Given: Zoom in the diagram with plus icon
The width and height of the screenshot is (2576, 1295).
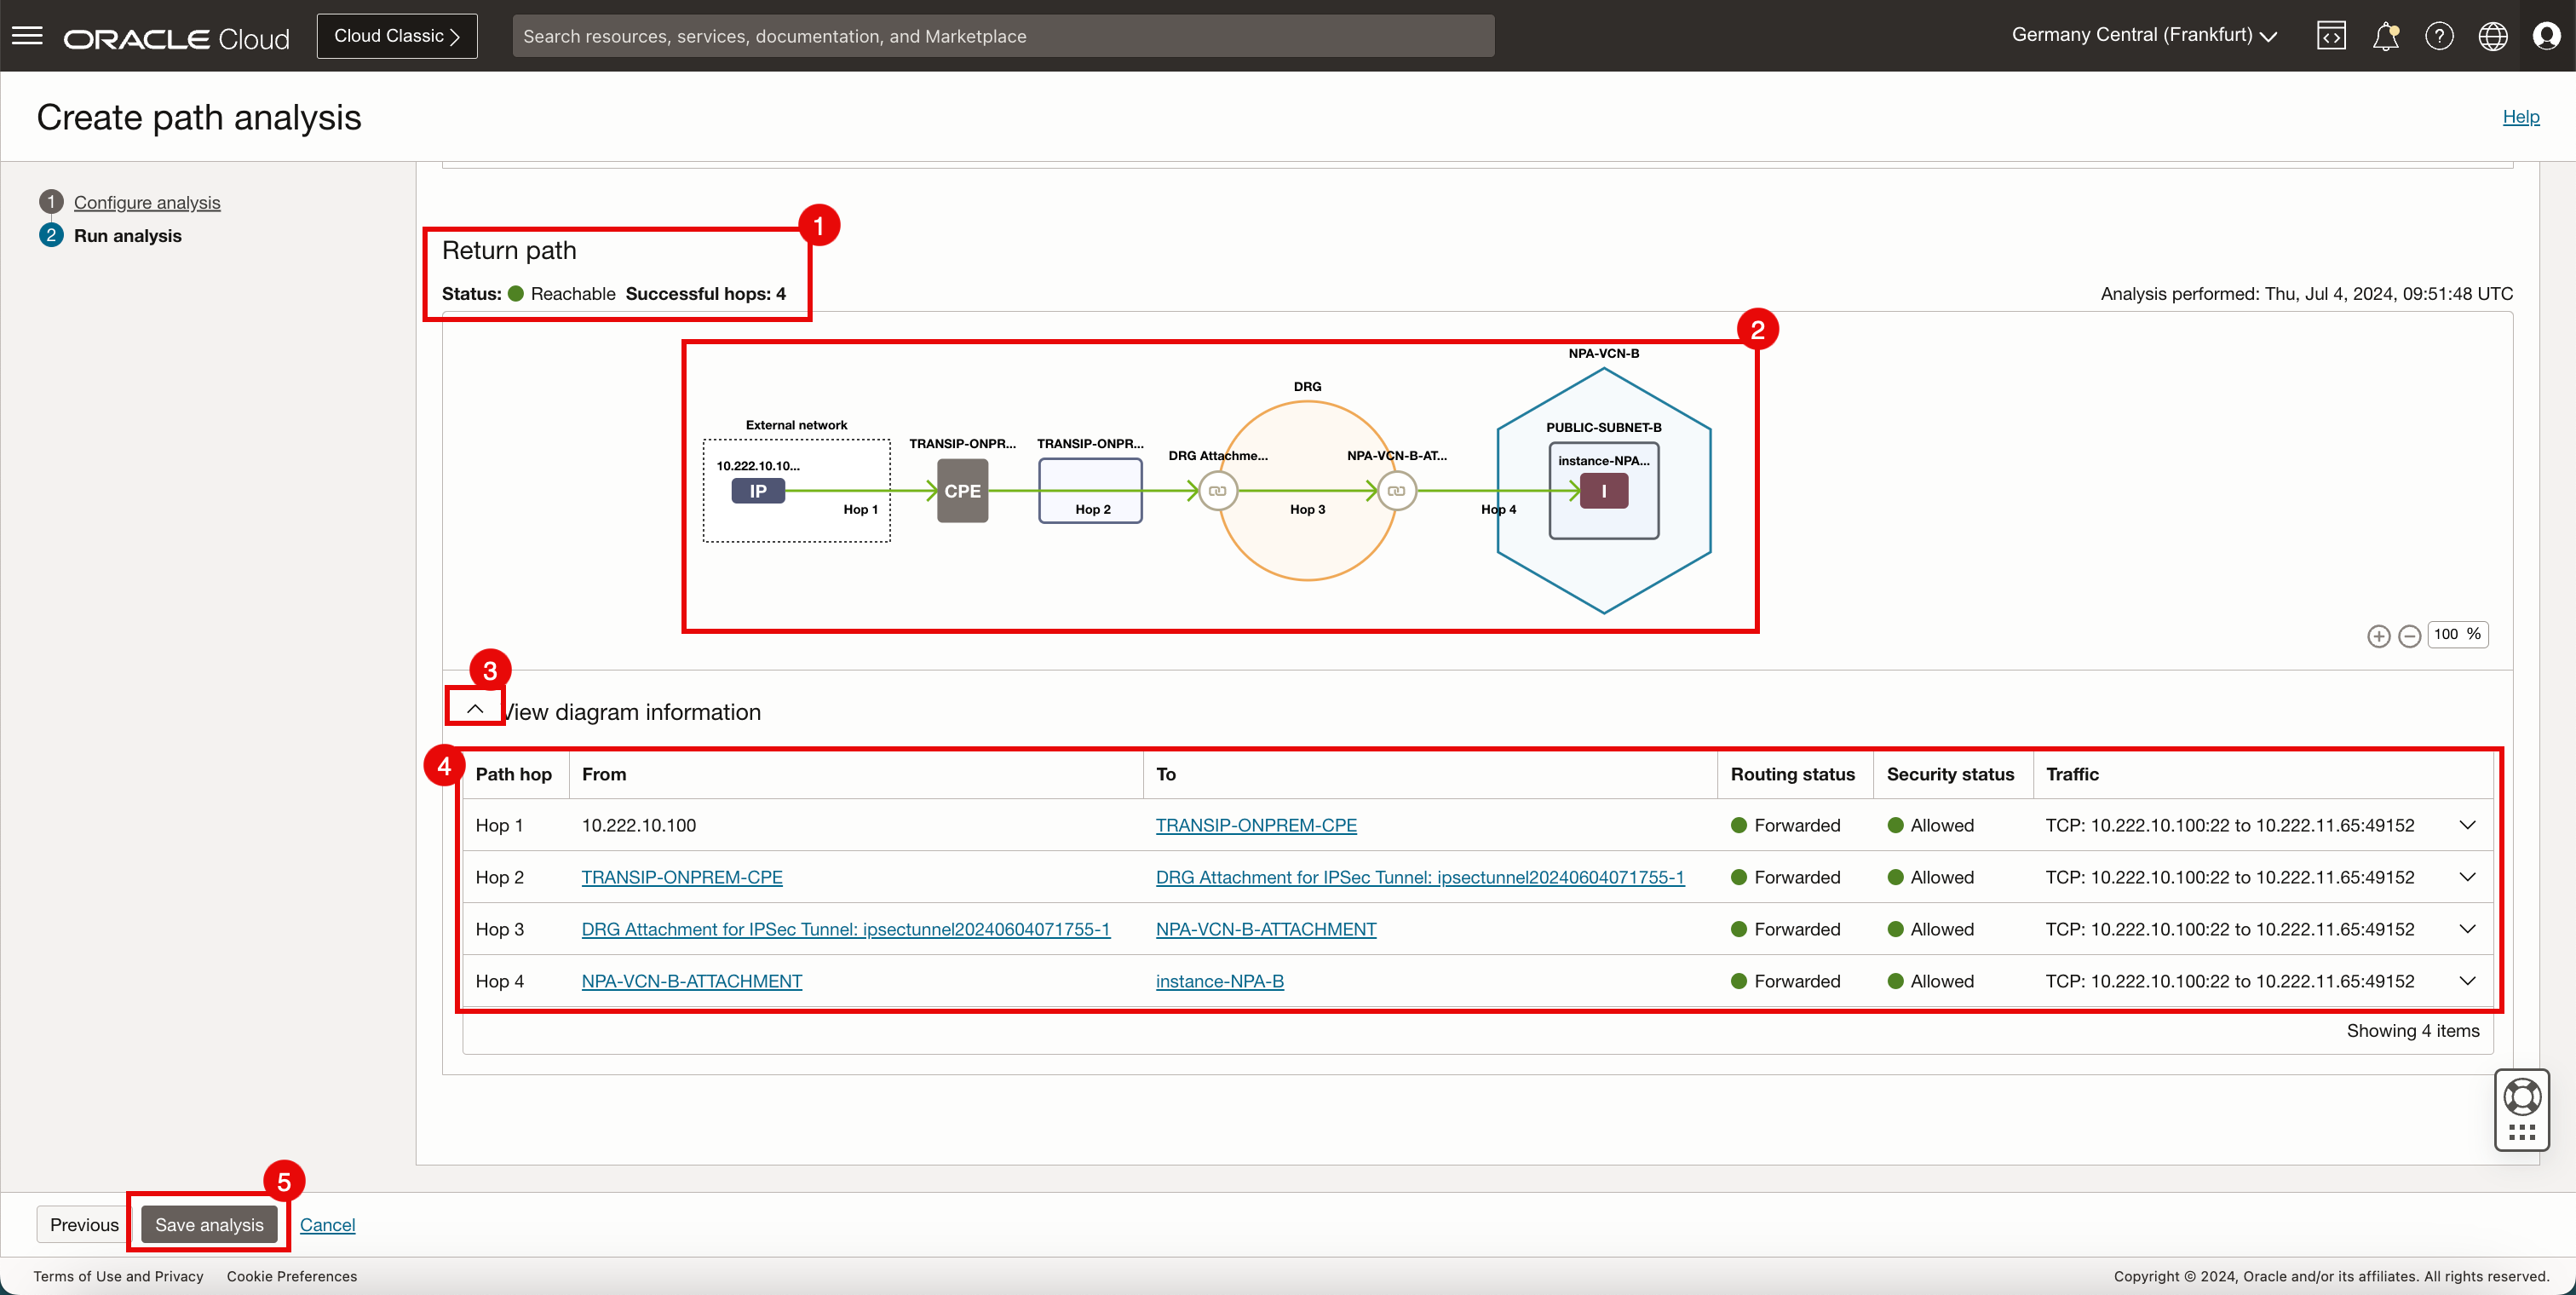Looking at the screenshot, I should pyautogui.click(x=2378, y=636).
